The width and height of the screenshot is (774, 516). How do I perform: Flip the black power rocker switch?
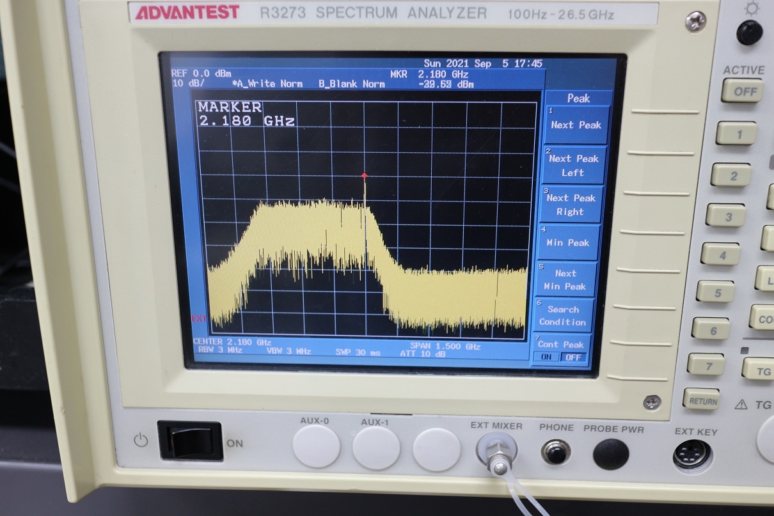coord(190,441)
